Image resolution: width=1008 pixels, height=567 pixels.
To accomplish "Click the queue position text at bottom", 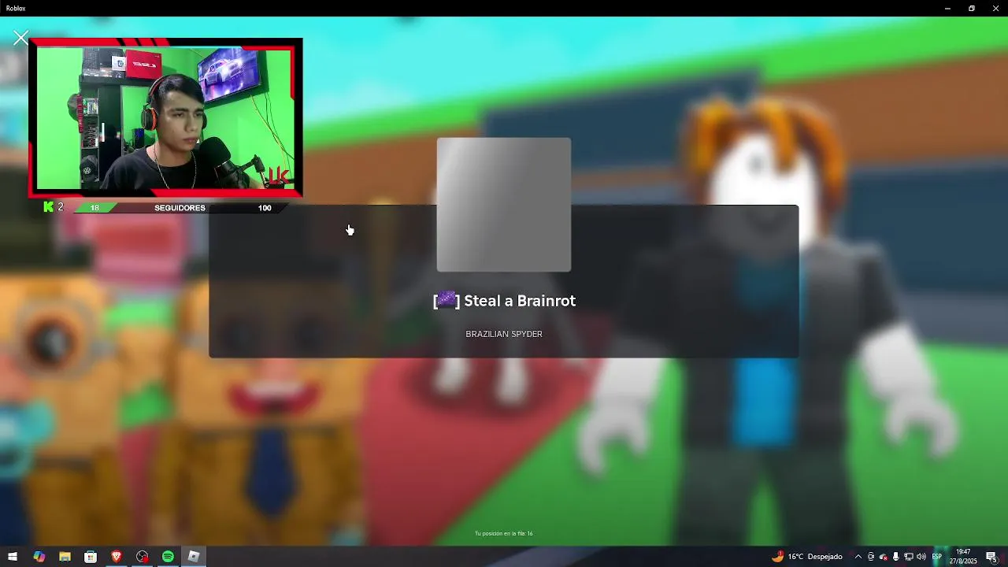I will [504, 534].
